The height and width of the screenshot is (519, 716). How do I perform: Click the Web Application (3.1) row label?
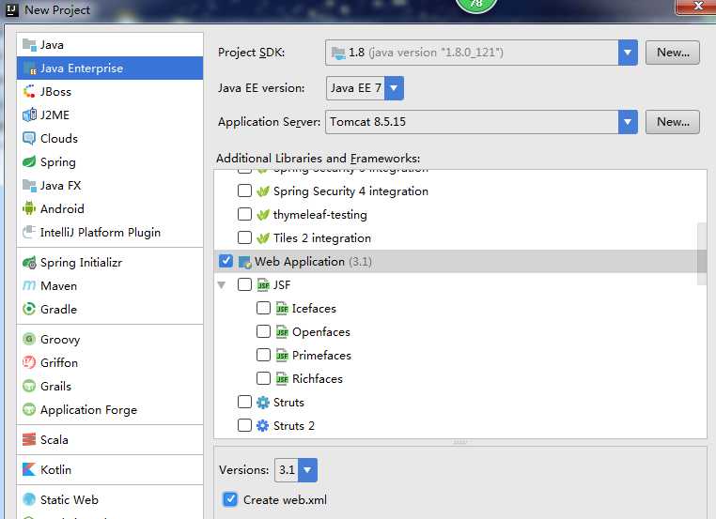(x=313, y=262)
